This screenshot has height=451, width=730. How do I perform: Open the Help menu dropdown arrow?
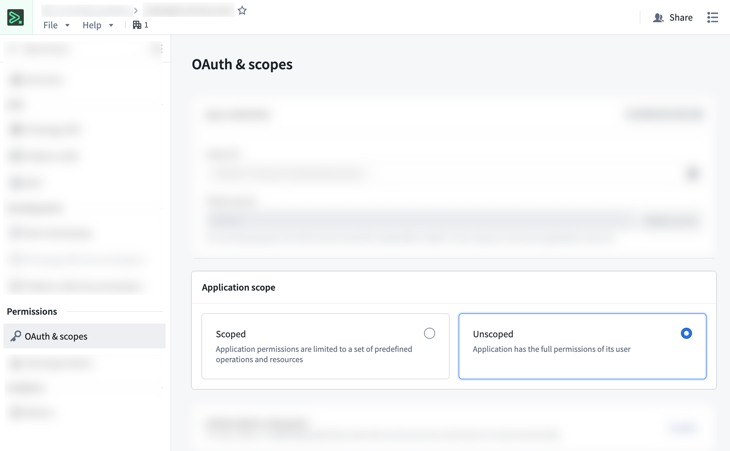[111, 25]
